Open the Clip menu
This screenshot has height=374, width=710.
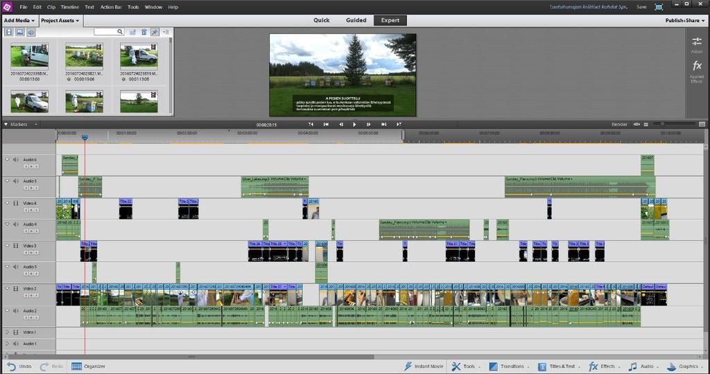click(51, 7)
